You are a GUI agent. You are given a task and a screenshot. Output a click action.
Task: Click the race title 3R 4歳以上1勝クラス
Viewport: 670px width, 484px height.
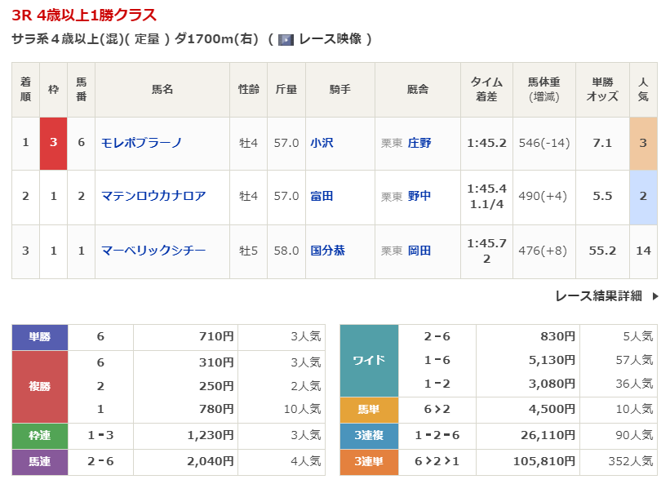[x=84, y=15]
